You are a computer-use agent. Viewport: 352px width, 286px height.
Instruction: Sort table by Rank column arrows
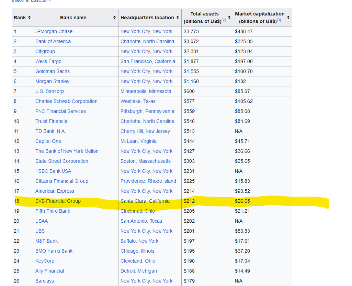point(29,18)
